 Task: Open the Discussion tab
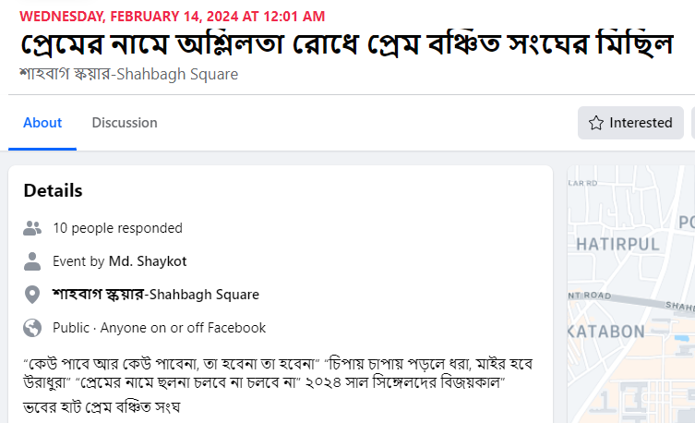click(125, 123)
